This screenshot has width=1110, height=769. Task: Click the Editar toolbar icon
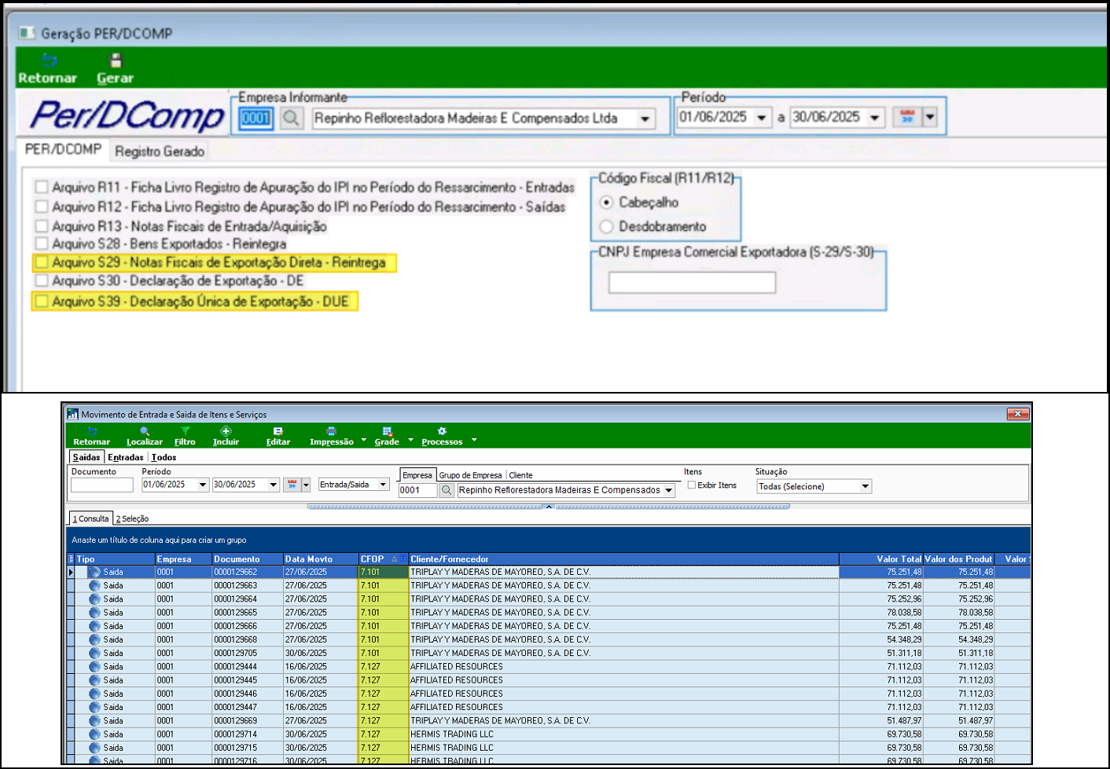pos(278,431)
